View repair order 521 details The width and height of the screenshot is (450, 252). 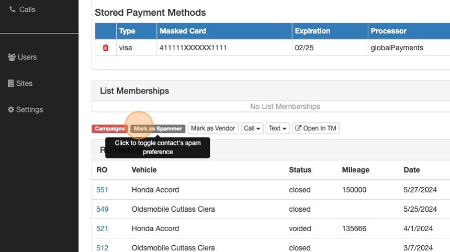pos(102,228)
